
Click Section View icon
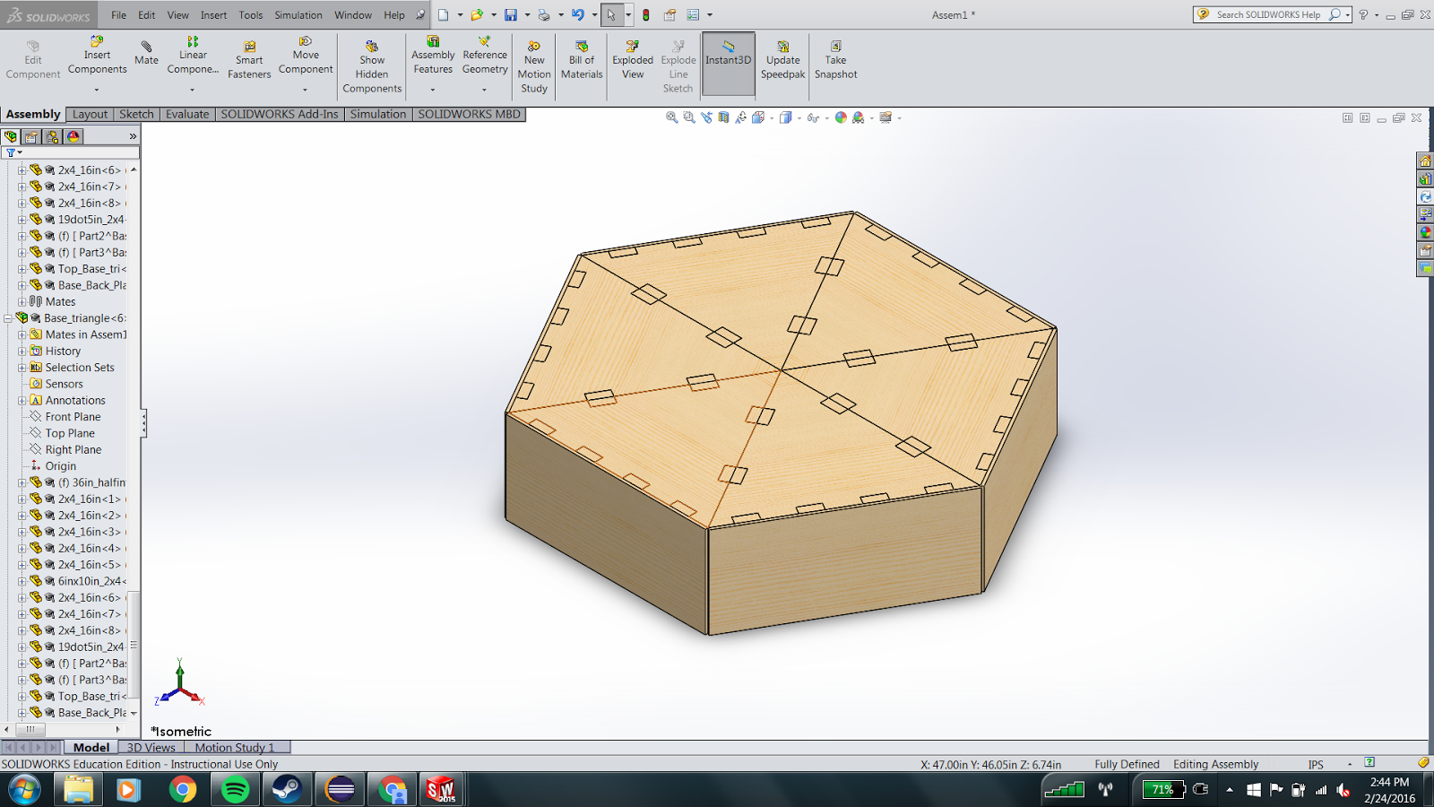point(723,117)
